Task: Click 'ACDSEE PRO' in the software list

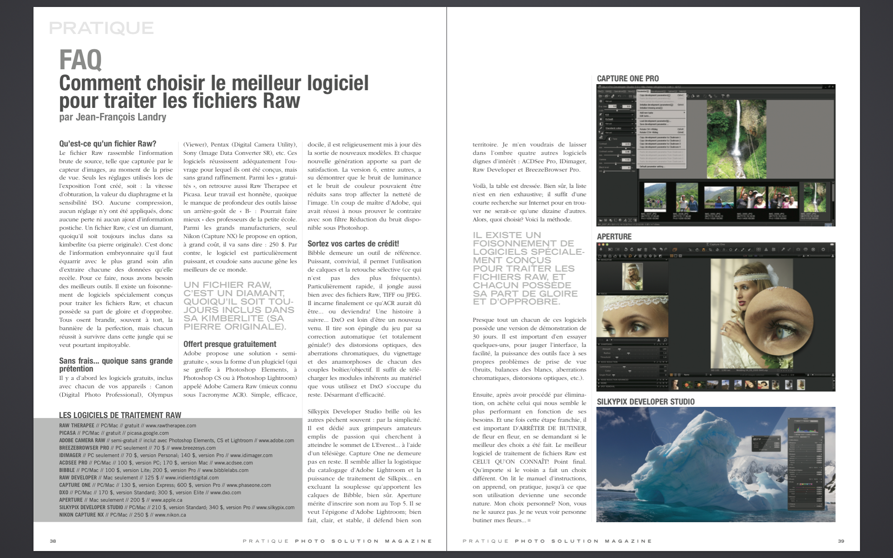Action: tap(73, 463)
